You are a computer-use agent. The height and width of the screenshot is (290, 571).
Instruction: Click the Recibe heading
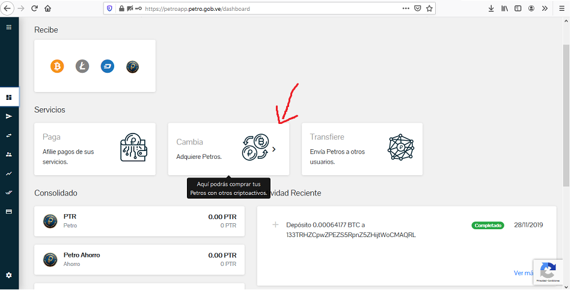46,30
